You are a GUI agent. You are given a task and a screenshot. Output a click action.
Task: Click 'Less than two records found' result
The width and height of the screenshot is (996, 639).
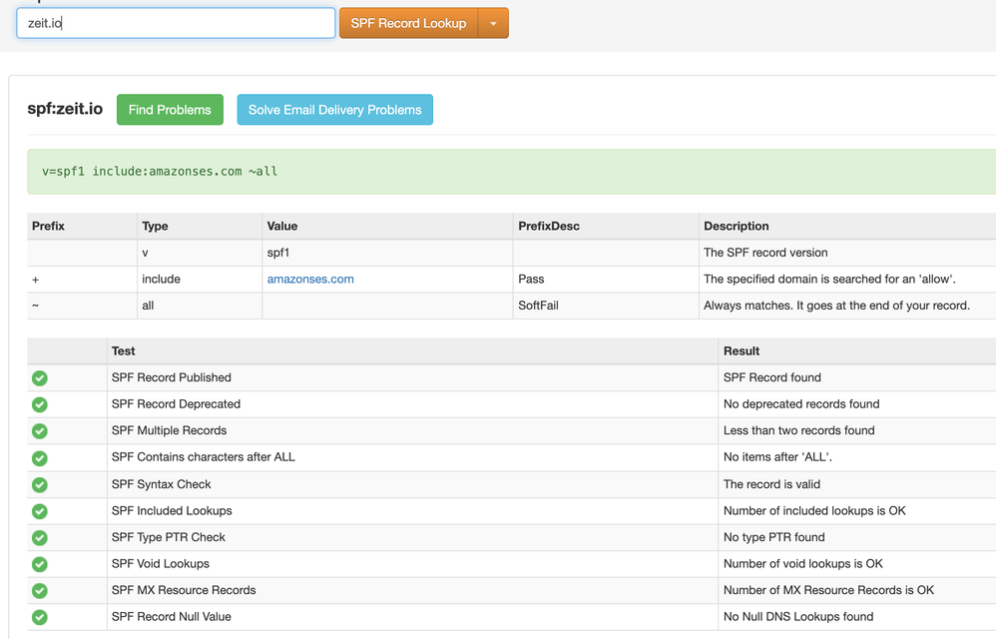tap(799, 430)
